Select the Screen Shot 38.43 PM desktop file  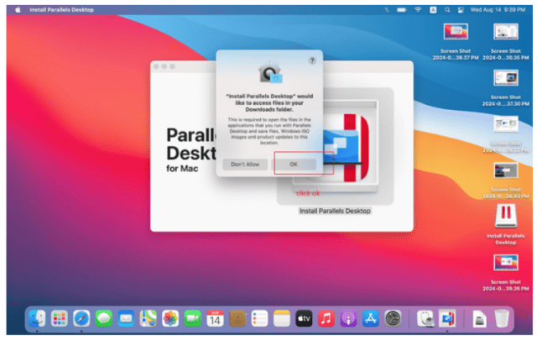pyautogui.click(x=506, y=170)
